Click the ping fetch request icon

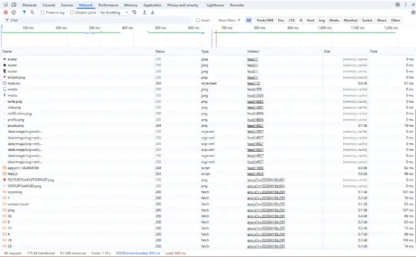(x=5, y=210)
